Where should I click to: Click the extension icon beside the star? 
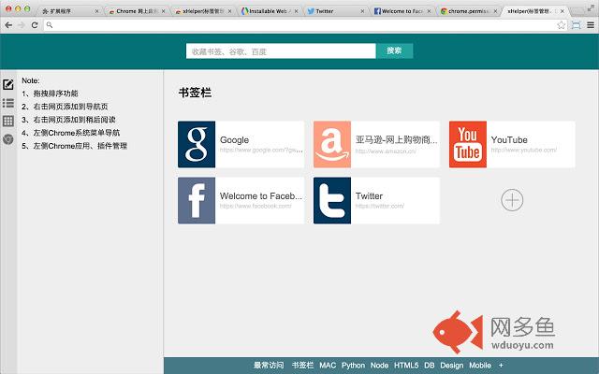point(577,25)
